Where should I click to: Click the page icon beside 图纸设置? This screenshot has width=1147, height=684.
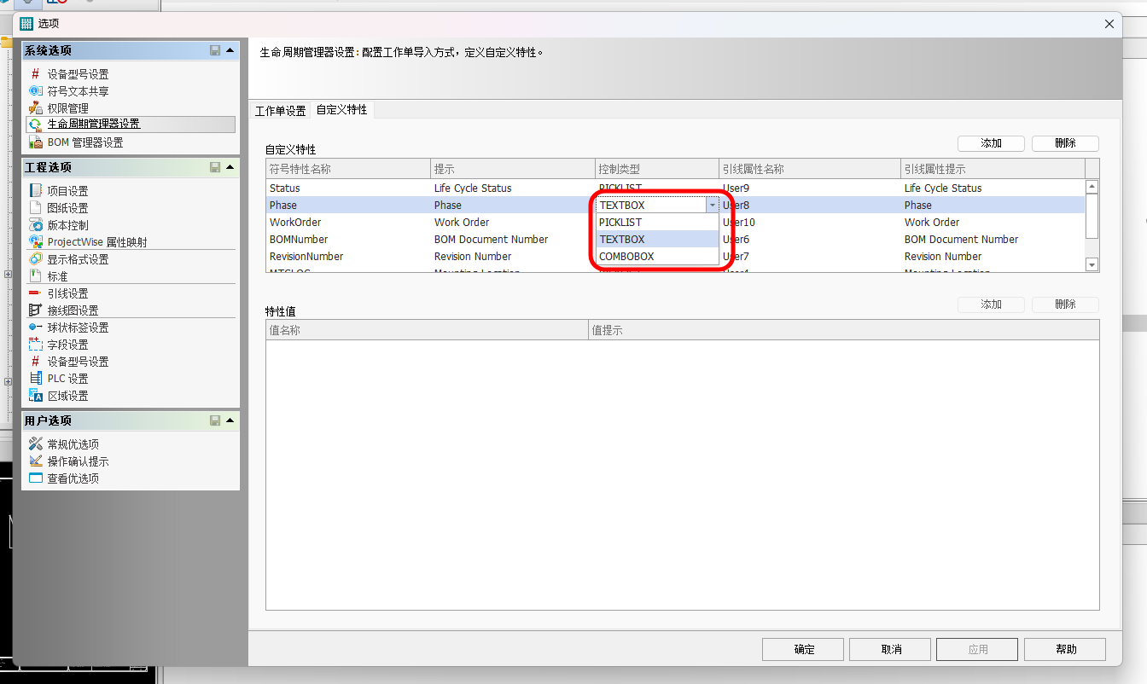click(35, 208)
